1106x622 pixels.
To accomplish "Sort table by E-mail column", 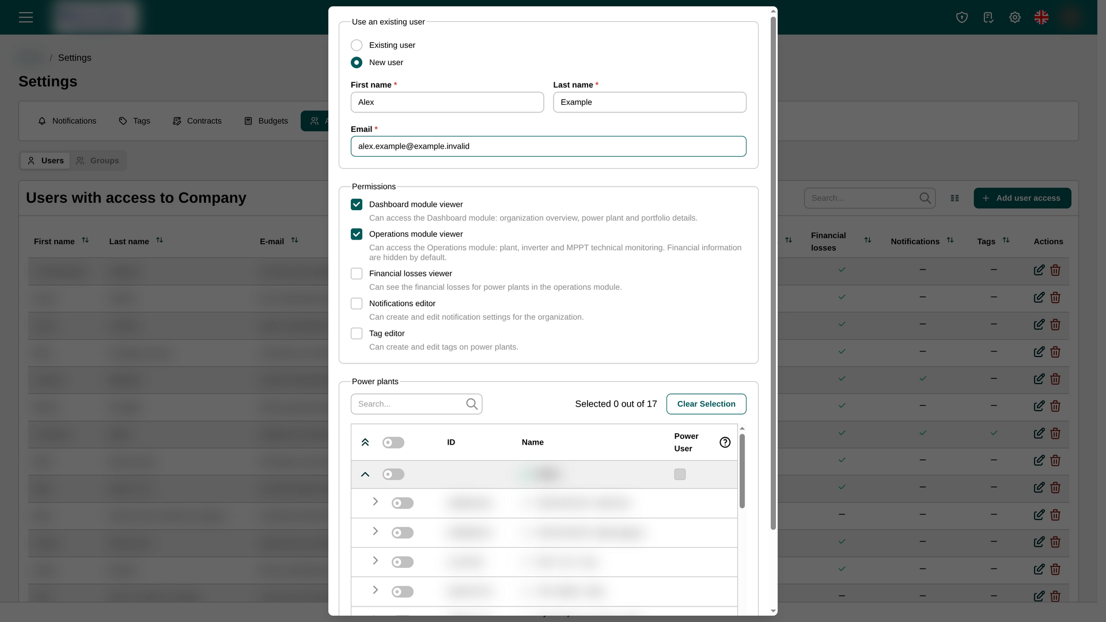I will point(294,240).
